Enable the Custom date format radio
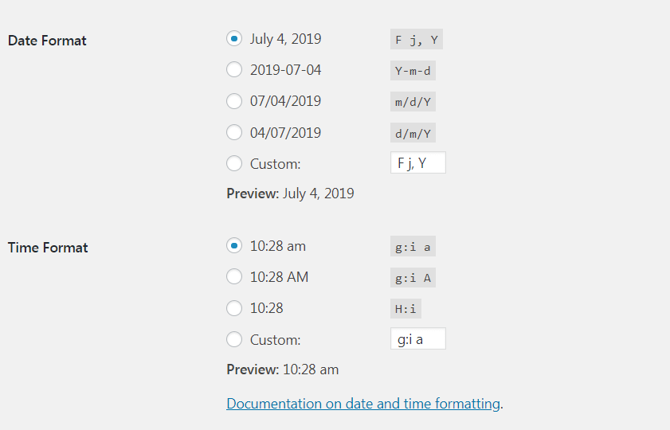The height and width of the screenshot is (430, 670). [x=234, y=164]
